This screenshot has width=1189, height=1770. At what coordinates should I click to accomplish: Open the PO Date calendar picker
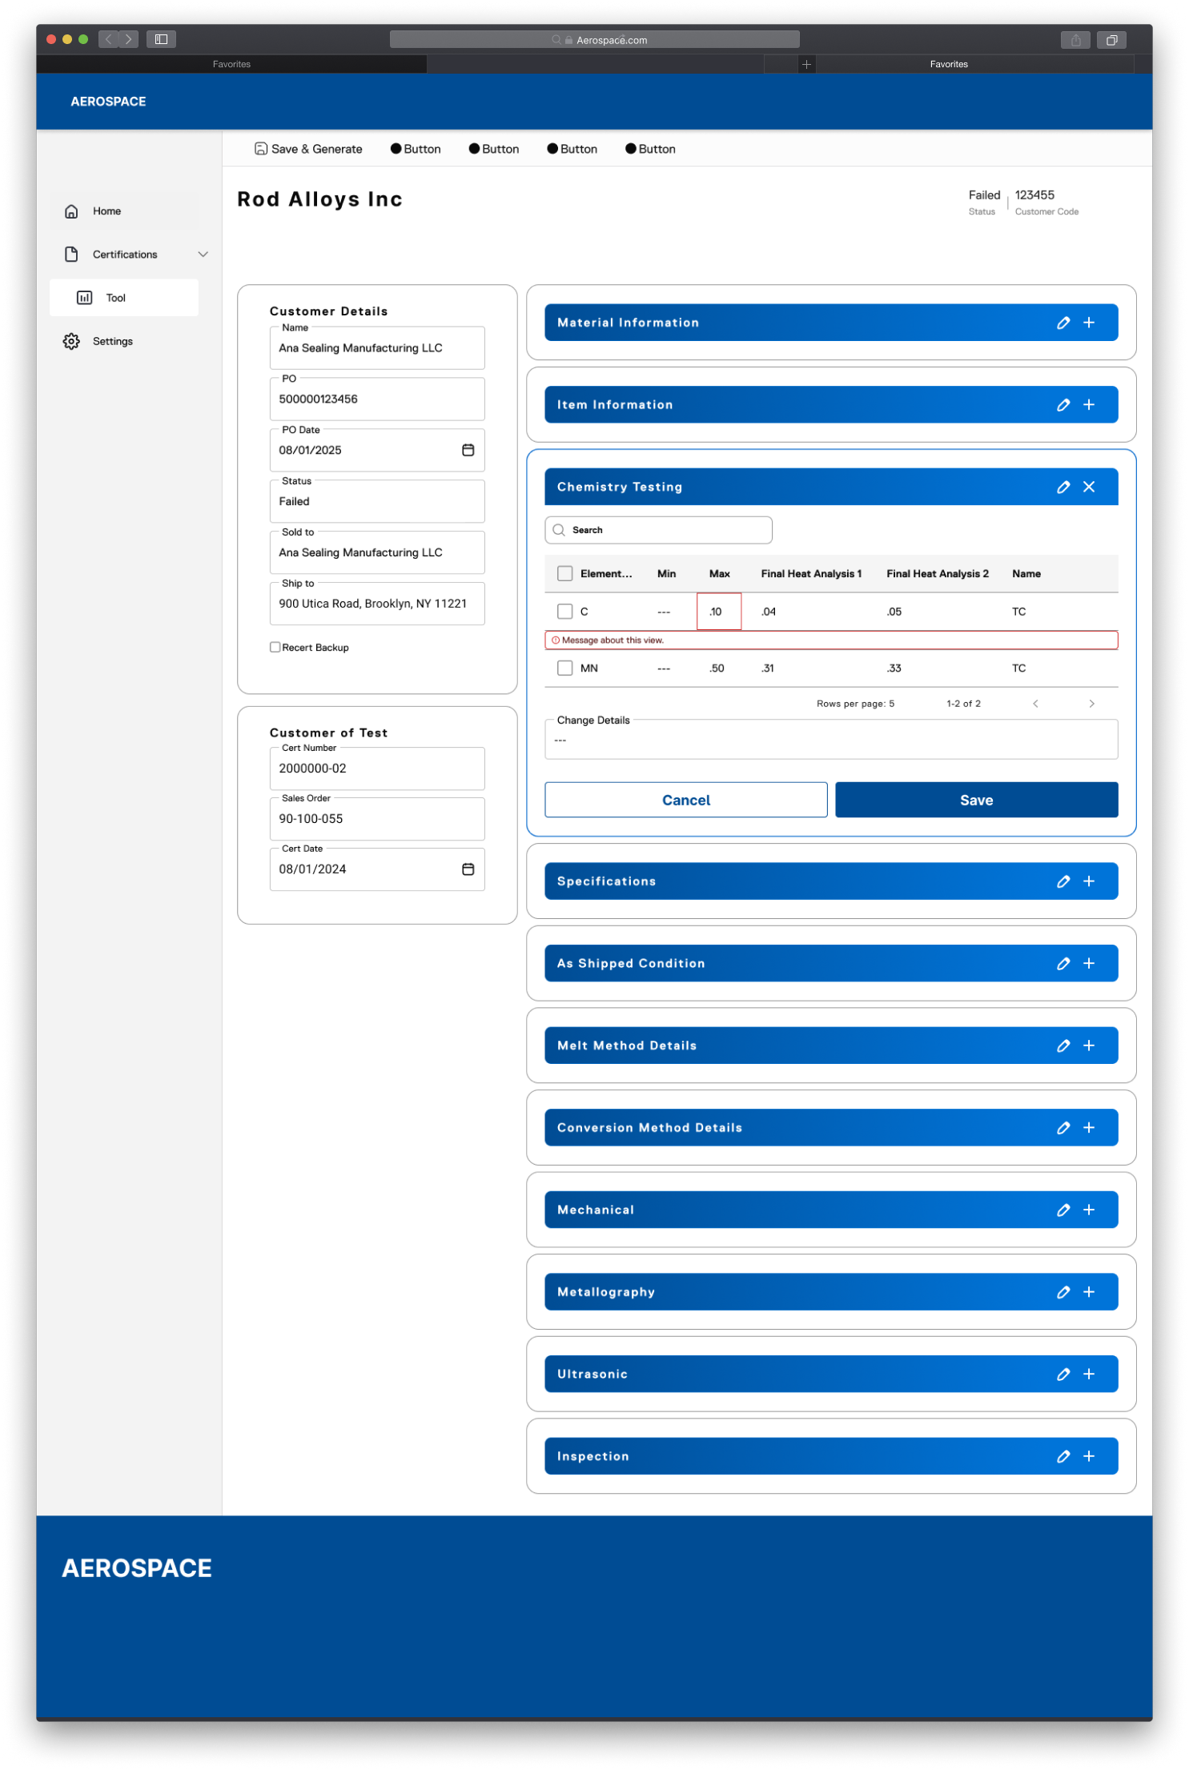[x=468, y=450]
